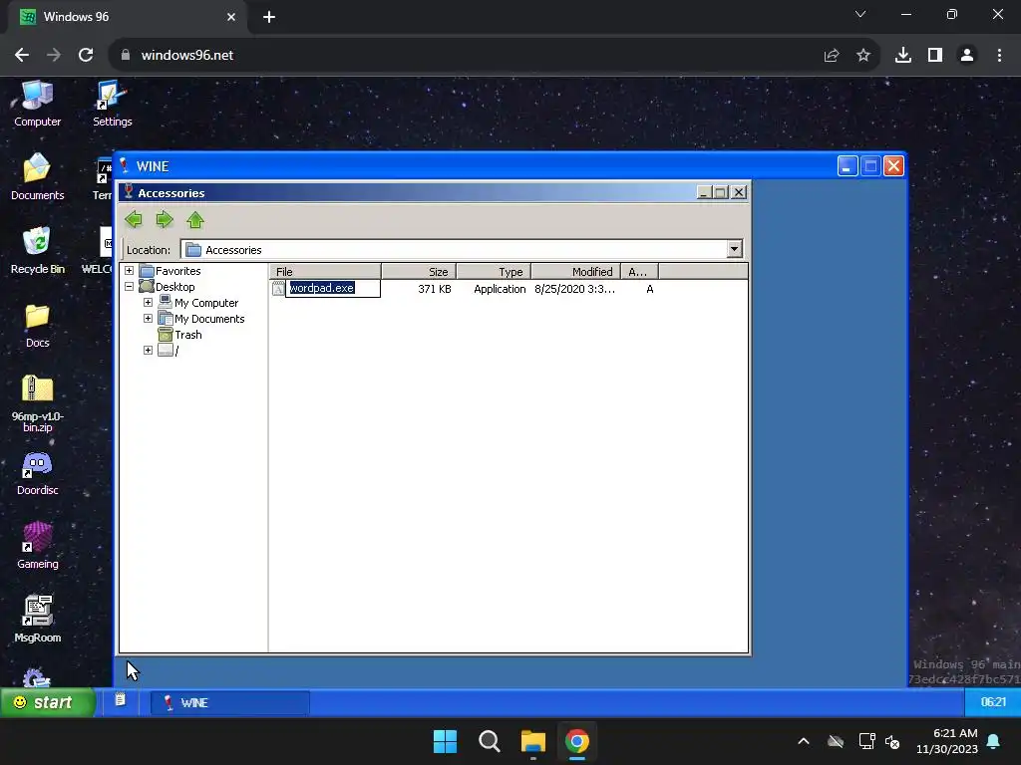This screenshot has height=765, width=1021.
Task: Maximize the Accessories inner window
Action: tap(720, 192)
